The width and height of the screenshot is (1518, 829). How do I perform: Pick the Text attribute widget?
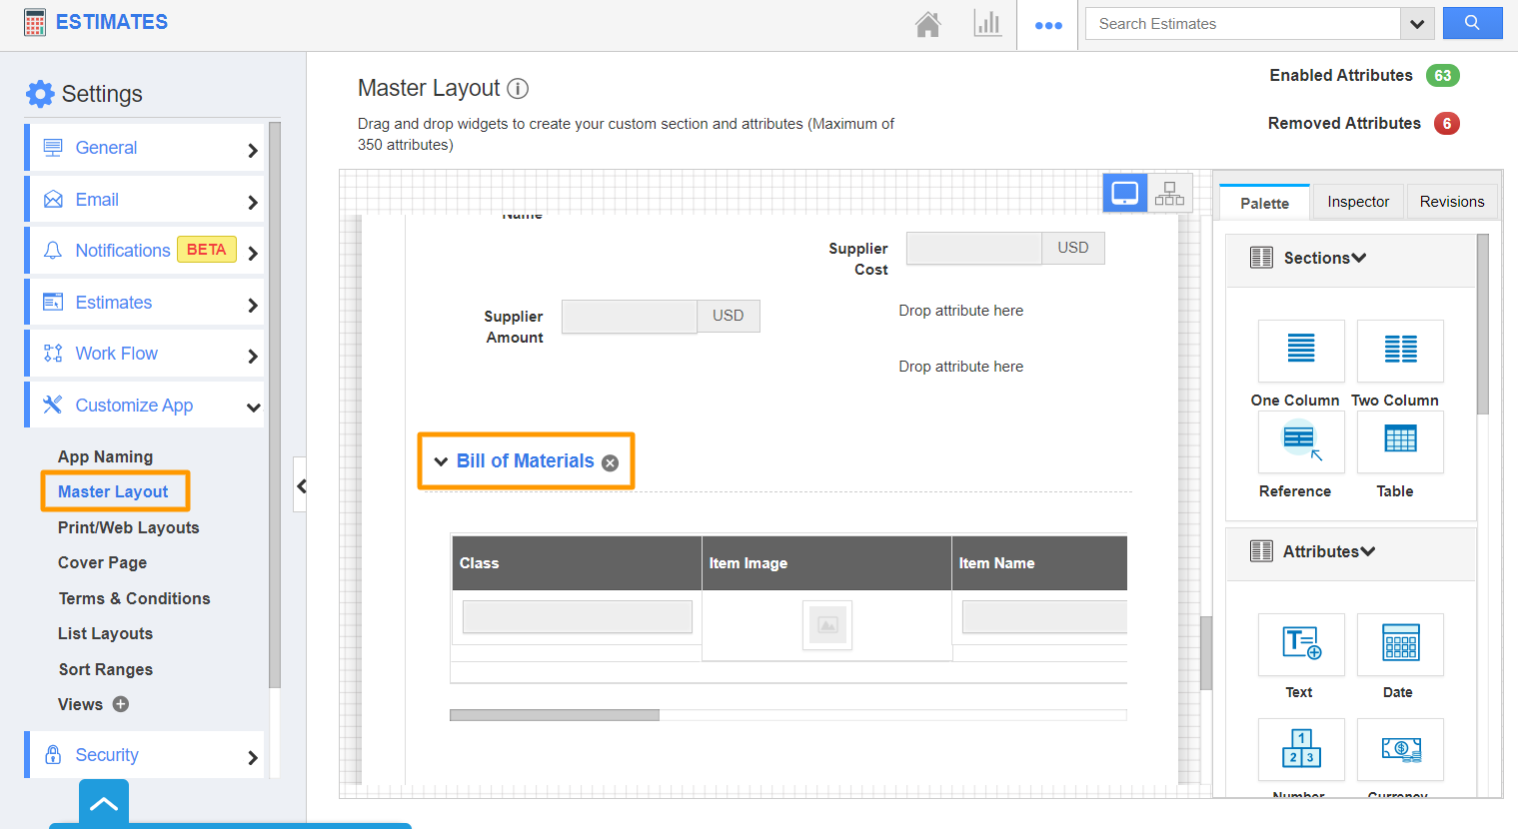click(x=1300, y=644)
